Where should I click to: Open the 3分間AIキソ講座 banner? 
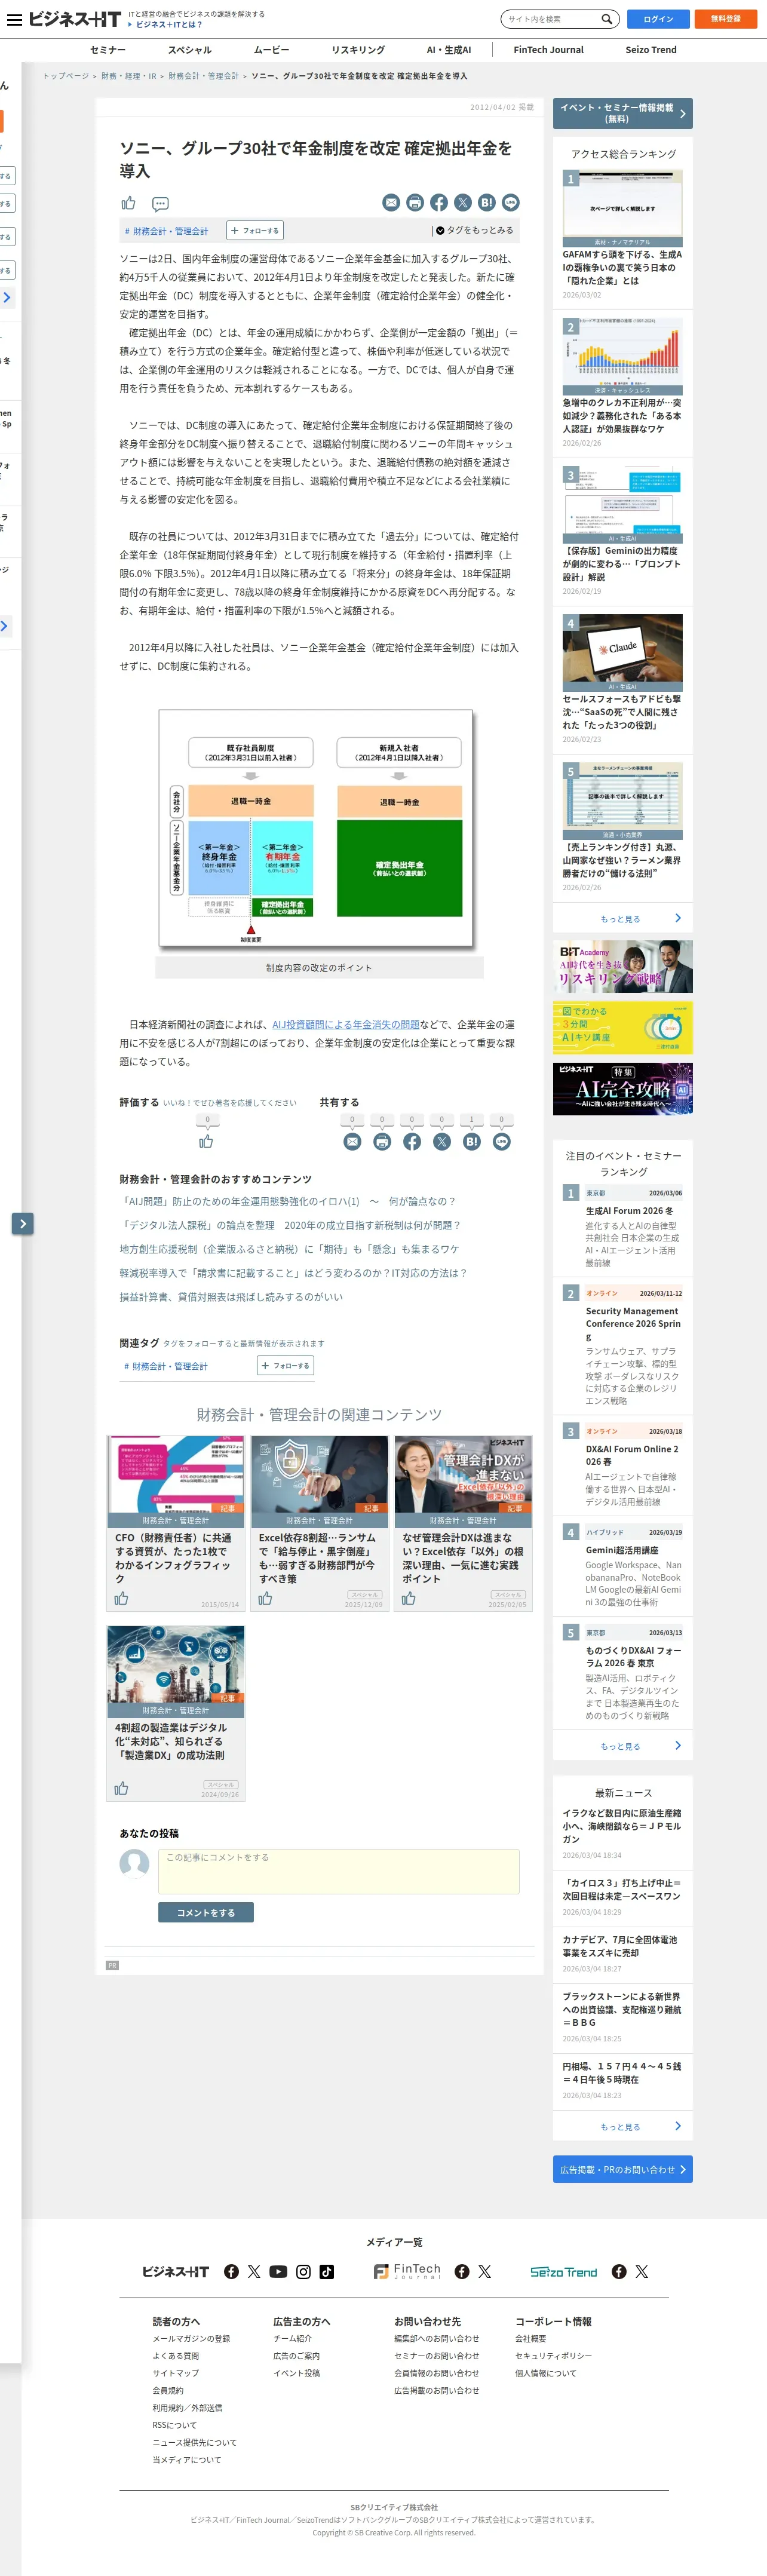coord(622,1027)
